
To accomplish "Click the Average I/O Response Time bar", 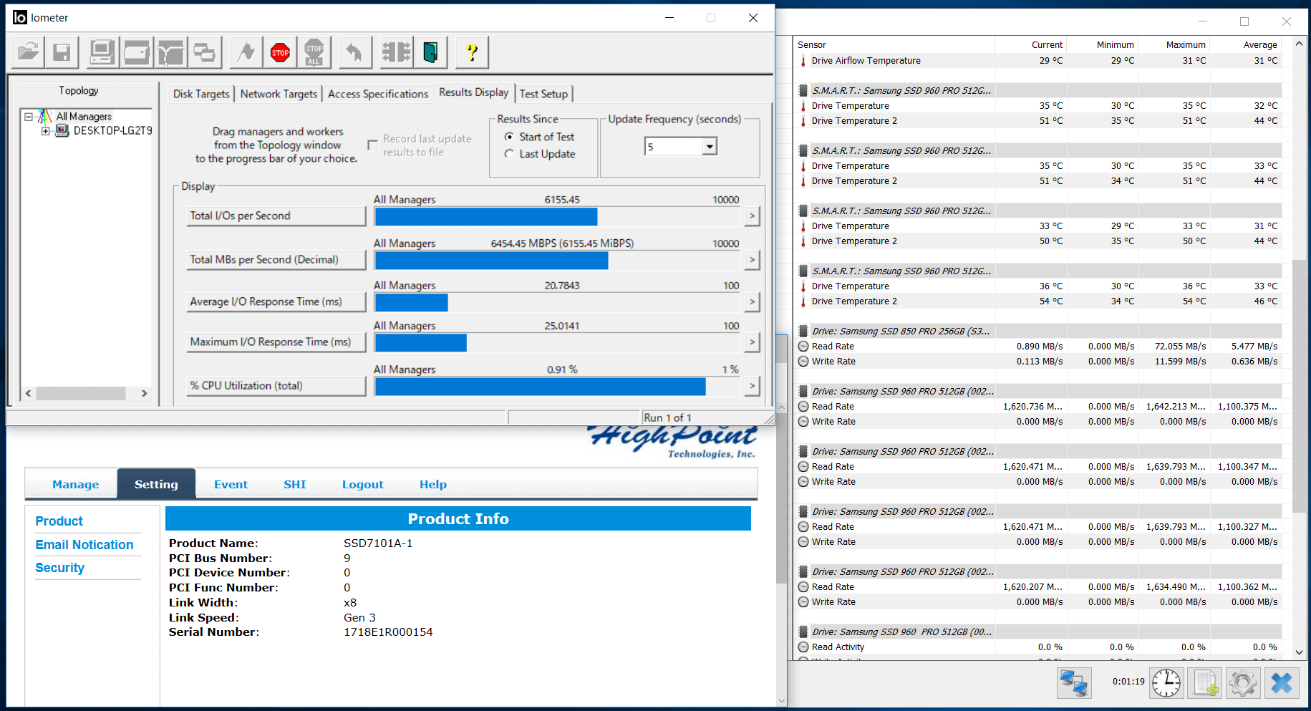I will click(x=558, y=302).
